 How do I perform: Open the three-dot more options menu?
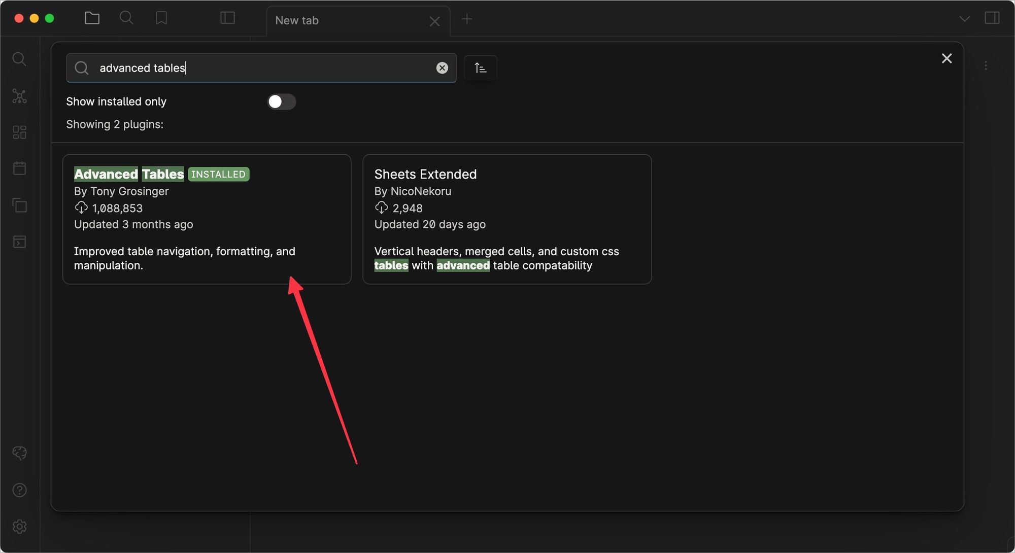pos(986,66)
